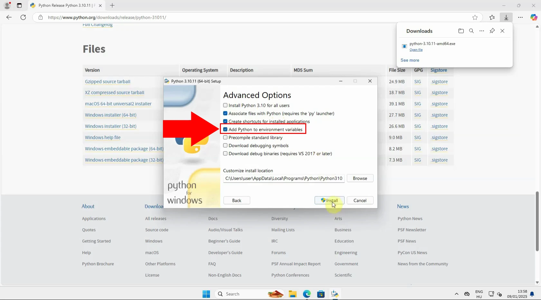Open Microsoft Store from taskbar
Screen dimensions: 541x300
(321, 294)
